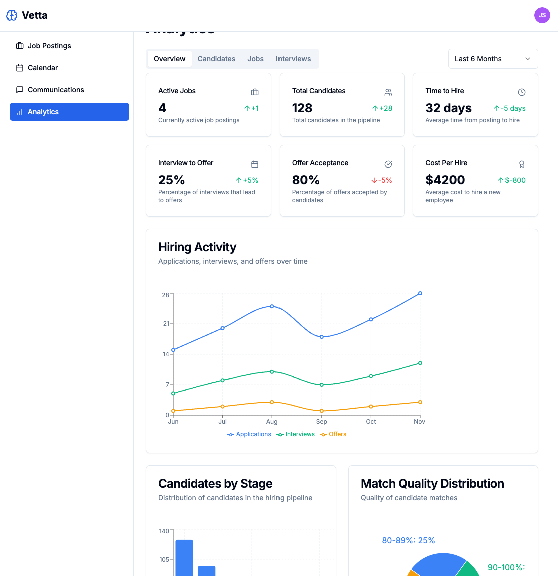Expand the time range selector chevron
Viewport: 558px width, 576px height.
528,59
